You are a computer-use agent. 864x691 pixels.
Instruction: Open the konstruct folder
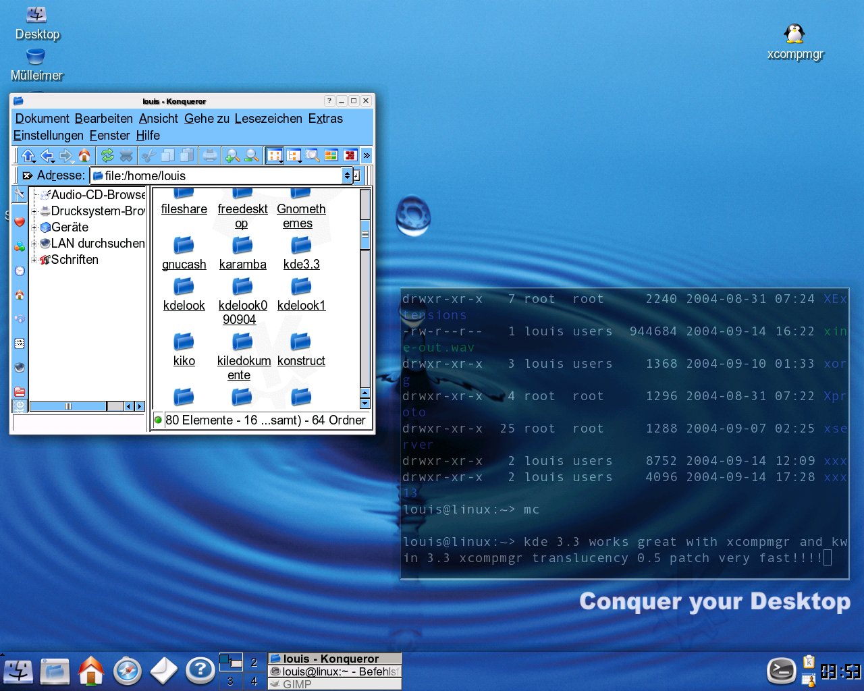coord(301,350)
